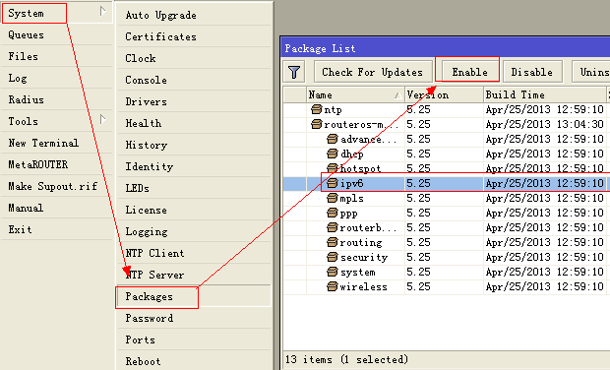The height and width of the screenshot is (370, 610).
Task: Select the wireless package icon
Action: point(333,286)
